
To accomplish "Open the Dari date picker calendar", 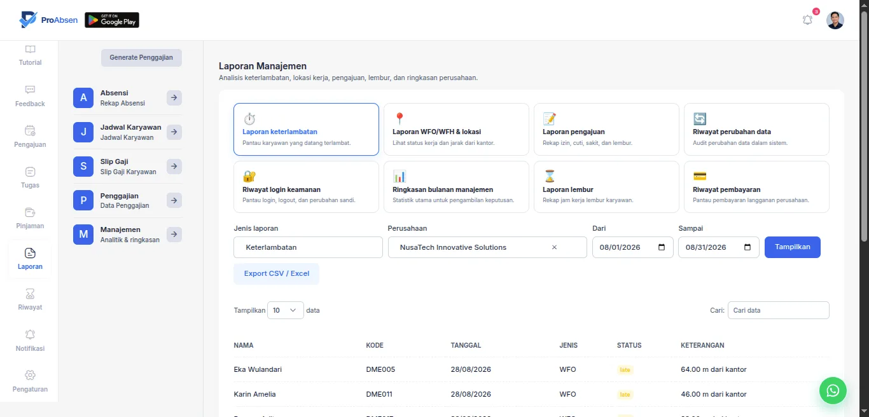I will point(662,247).
